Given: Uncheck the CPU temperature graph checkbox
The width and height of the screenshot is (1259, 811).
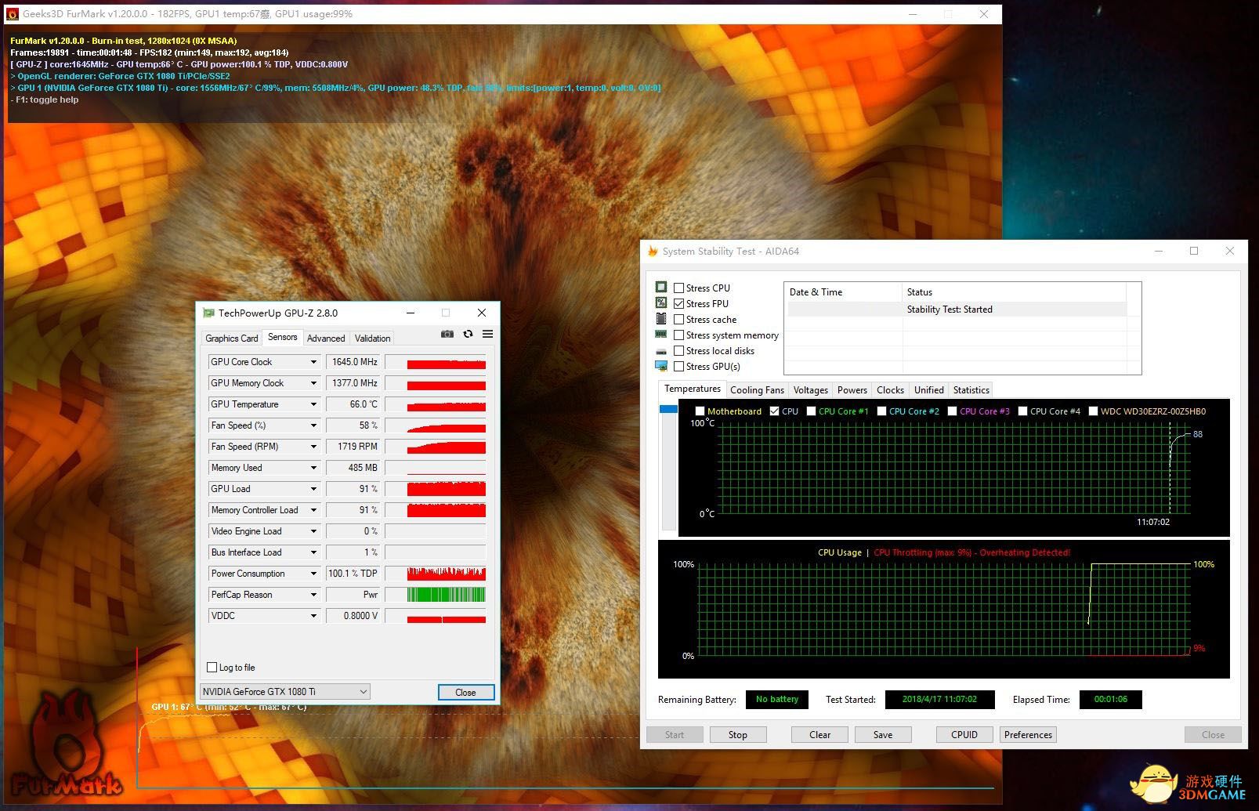Looking at the screenshot, I should (774, 411).
